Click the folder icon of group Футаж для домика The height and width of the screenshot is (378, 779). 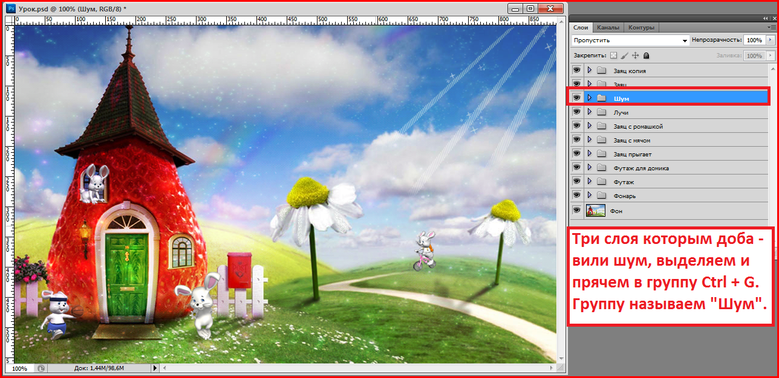601,168
